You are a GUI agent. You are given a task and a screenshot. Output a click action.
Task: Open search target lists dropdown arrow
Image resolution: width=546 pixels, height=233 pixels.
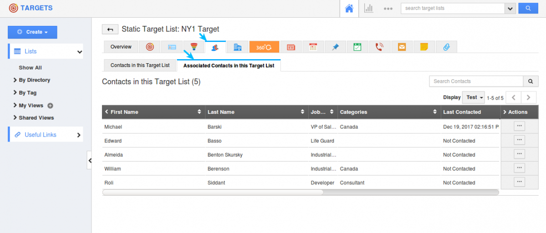pyautogui.click(x=510, y=8)
